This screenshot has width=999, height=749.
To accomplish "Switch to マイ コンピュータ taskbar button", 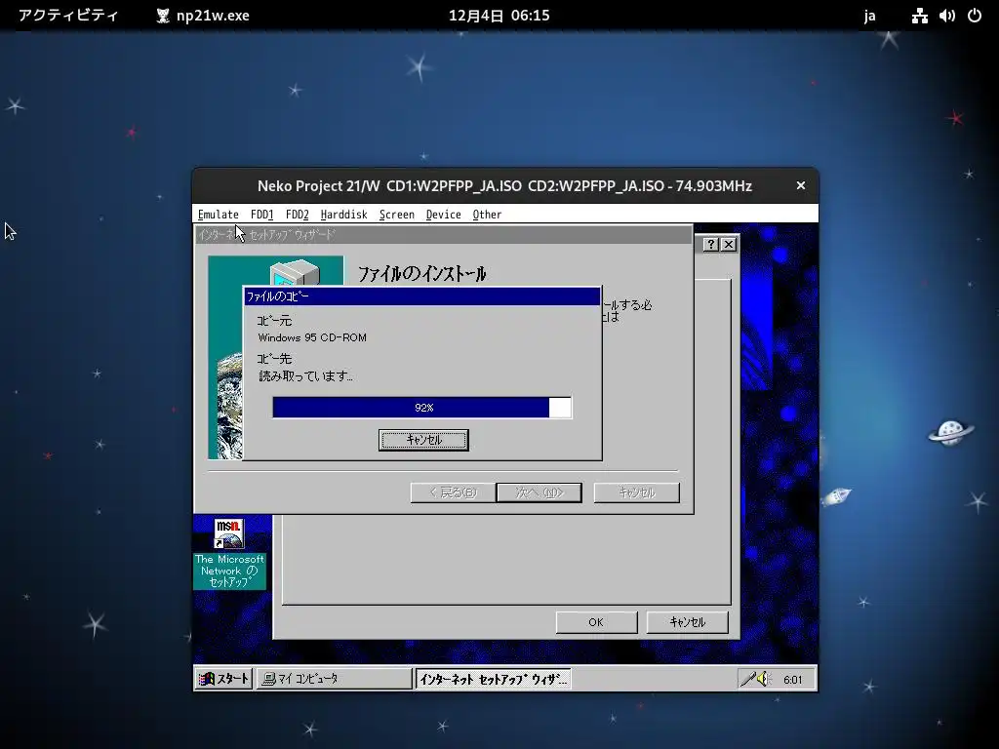I will (334, 679).
